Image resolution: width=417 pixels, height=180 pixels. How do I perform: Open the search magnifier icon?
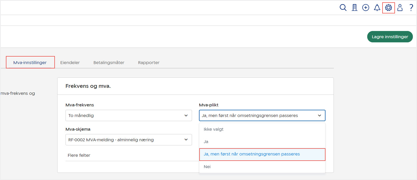(x=343, y=8)
